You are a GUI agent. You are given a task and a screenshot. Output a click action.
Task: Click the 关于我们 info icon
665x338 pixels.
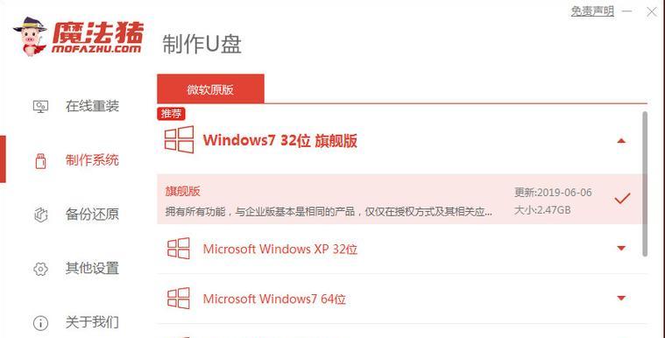[x=40, y=323]
